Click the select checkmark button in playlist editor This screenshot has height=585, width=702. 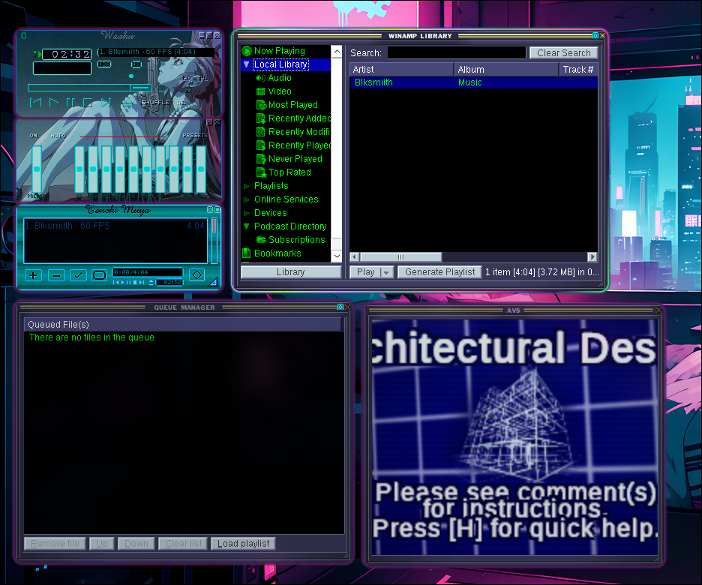tap(78, 275)
